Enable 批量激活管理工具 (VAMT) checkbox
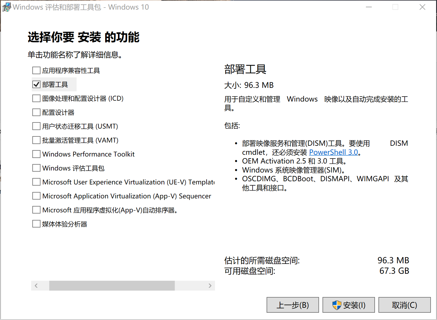This screenshot has width=437, height=320. tap(36, 140)
